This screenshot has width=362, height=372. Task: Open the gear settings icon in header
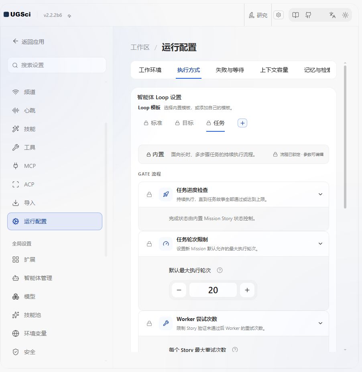(278, 15)
